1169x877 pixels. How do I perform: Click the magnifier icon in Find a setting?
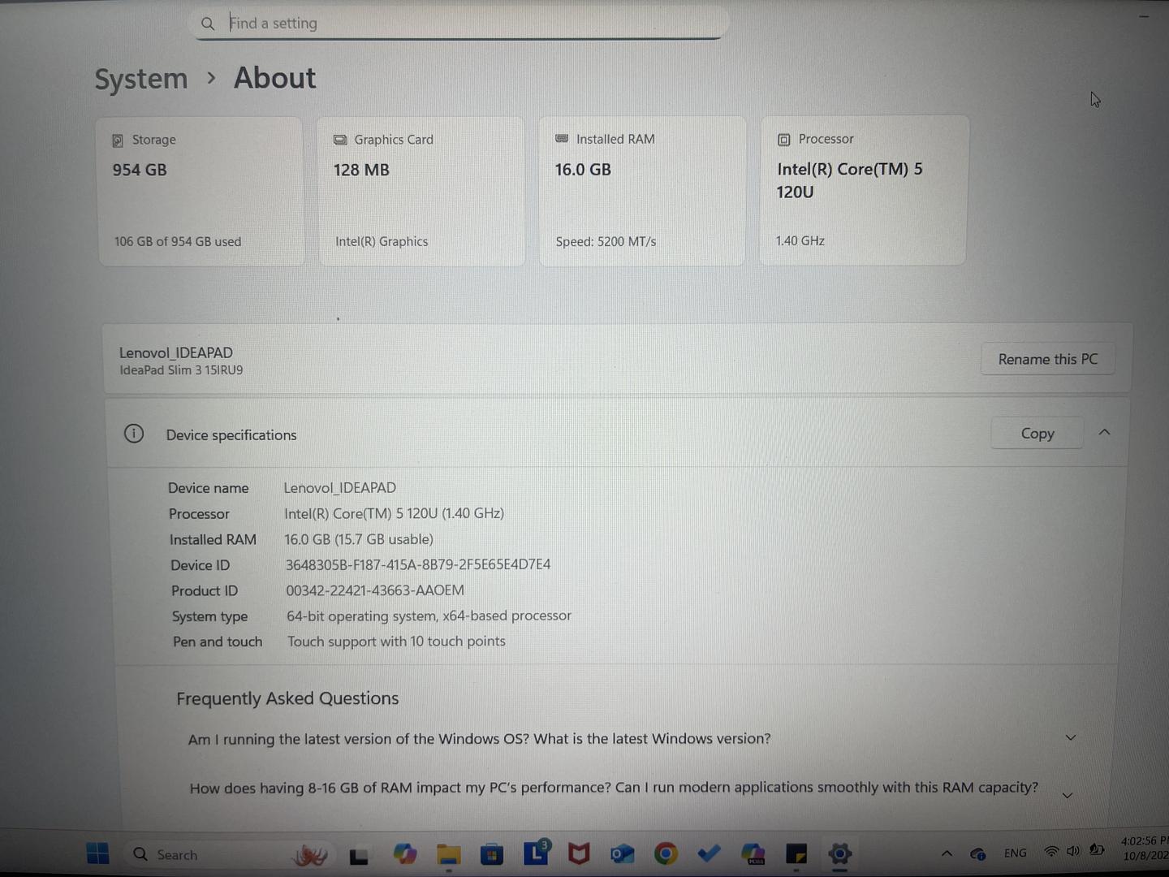tap(208, 24)
